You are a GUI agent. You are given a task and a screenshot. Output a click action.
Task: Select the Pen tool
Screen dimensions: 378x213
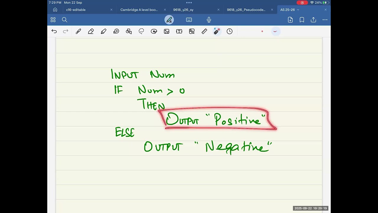click(78, 31)
